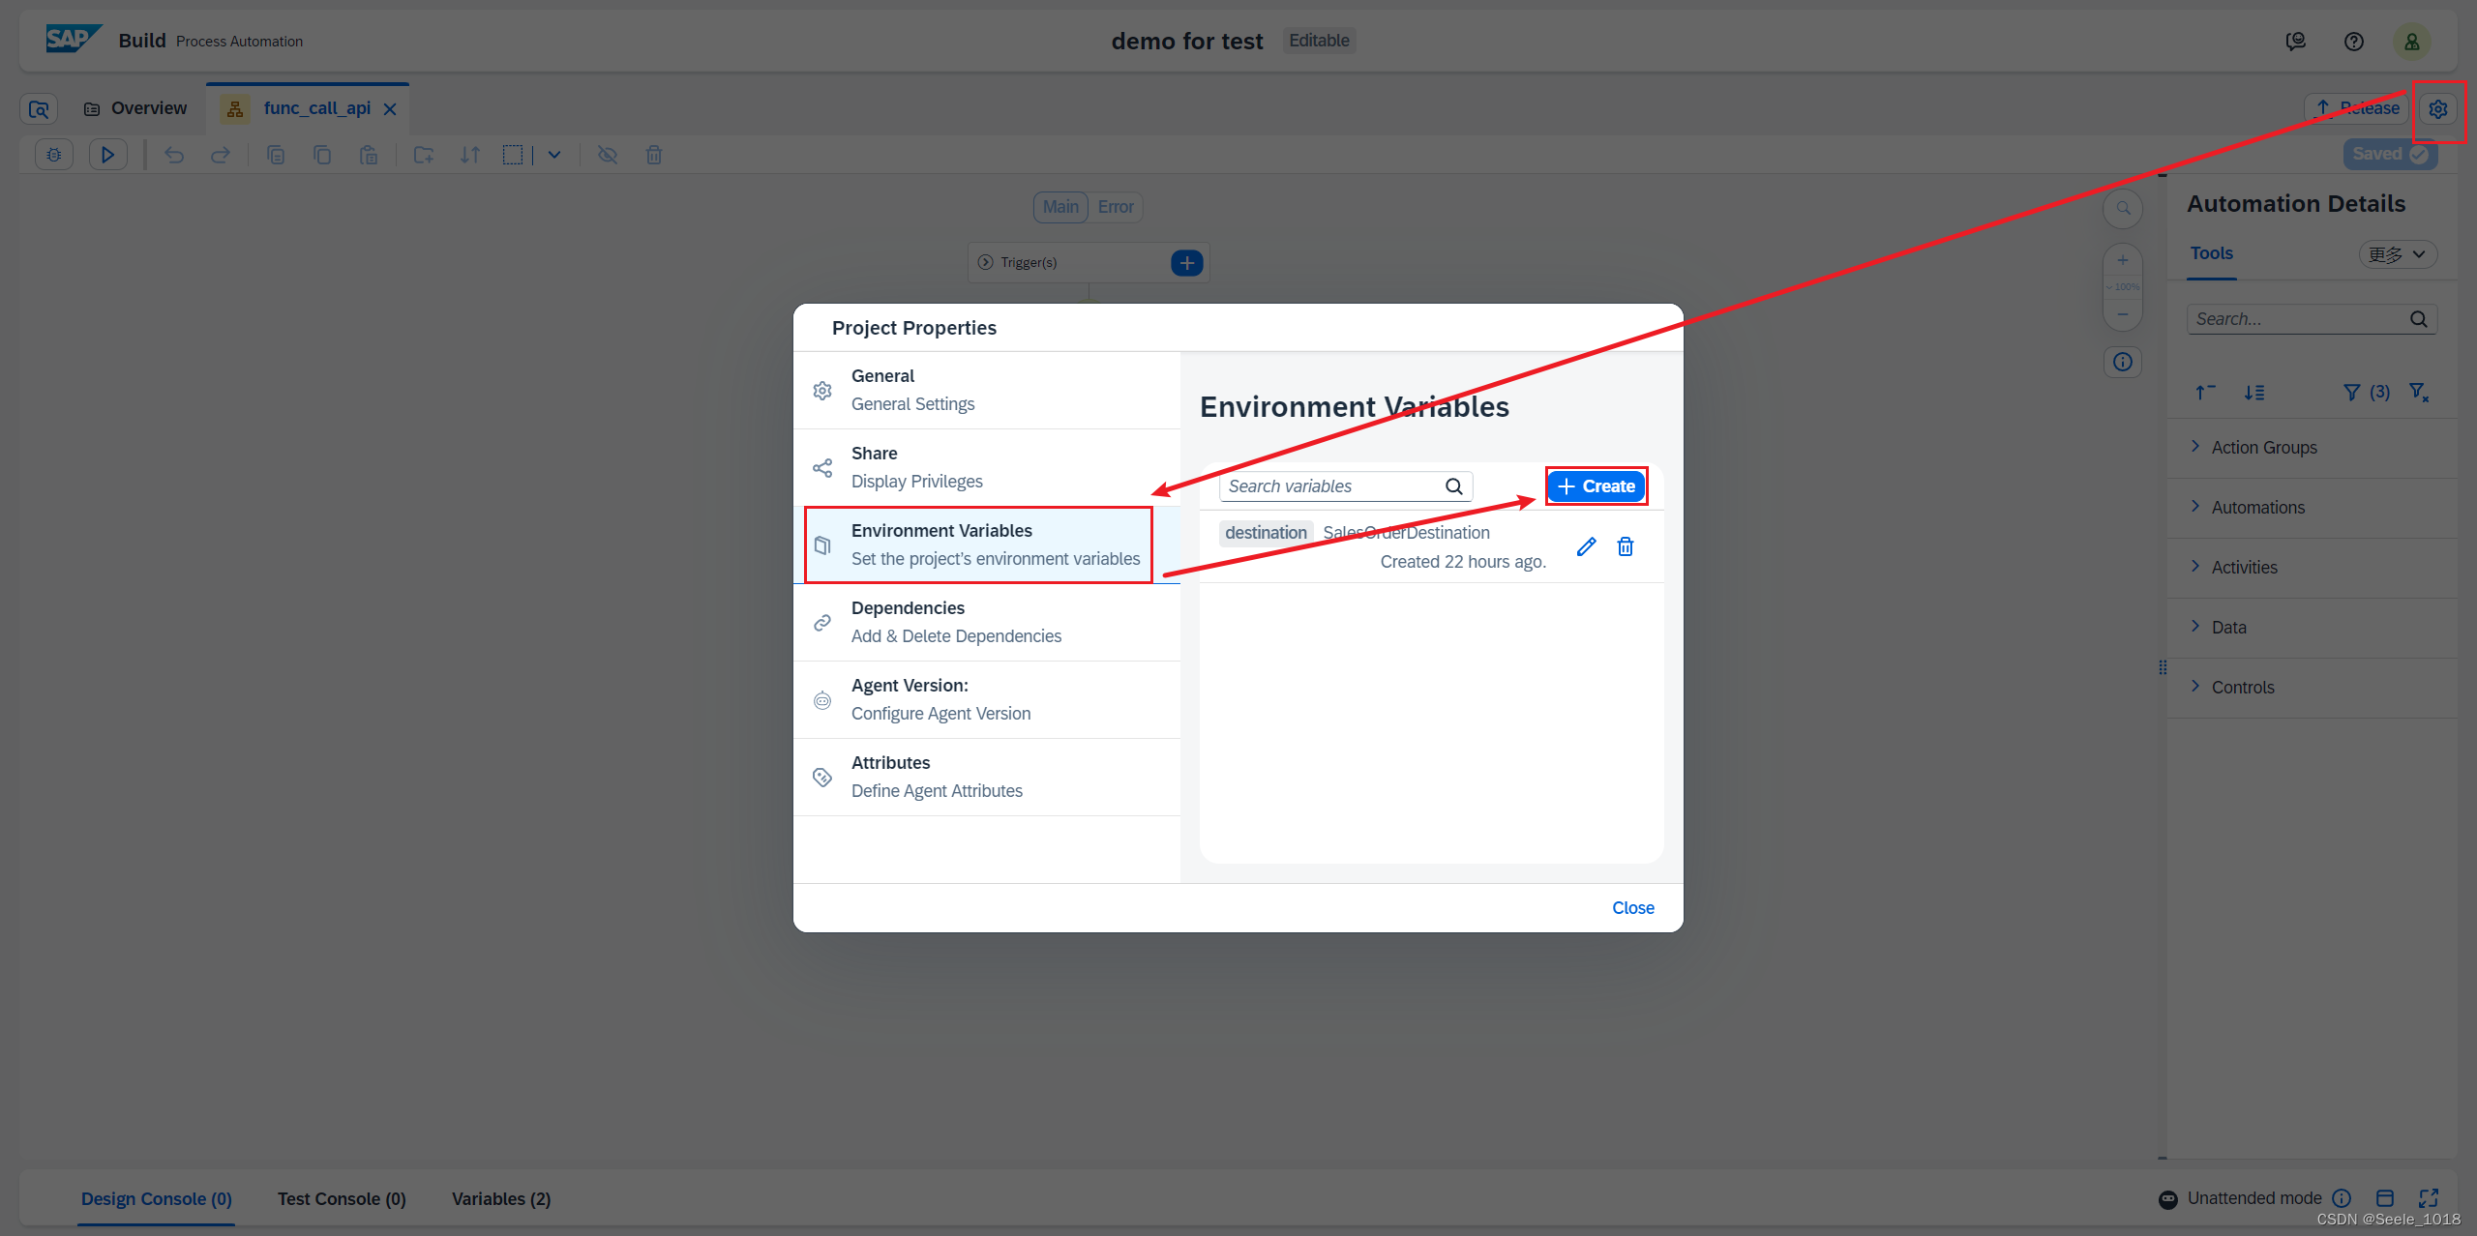The image size is (2477, 1236).
Task: Click the clear filters icon in Tools
Action: [2419, 392]
